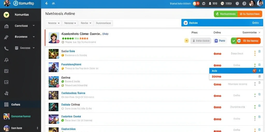This screenshot has height=132, width=265.
Task: Click the Cacleboden Raime row title
Action: [x=73, y=93]
